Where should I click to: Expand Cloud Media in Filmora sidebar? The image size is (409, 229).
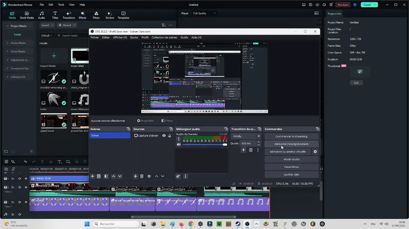coord(18,52)
